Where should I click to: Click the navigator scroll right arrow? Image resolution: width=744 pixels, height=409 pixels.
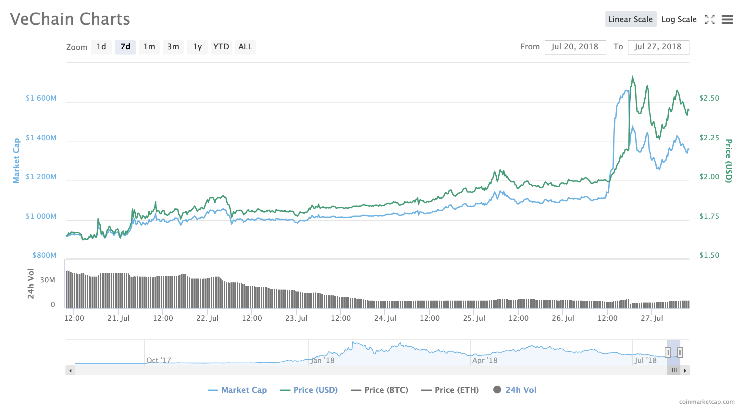coord(685,370)
